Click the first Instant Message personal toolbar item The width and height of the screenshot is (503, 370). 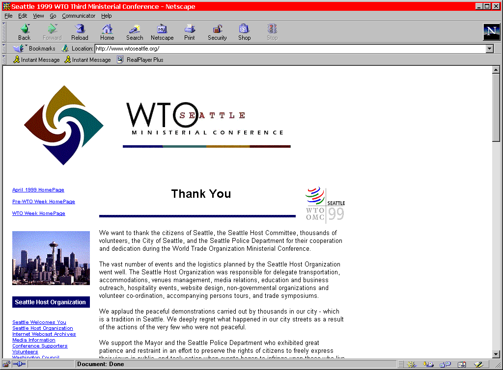click(x=36, y=59)
